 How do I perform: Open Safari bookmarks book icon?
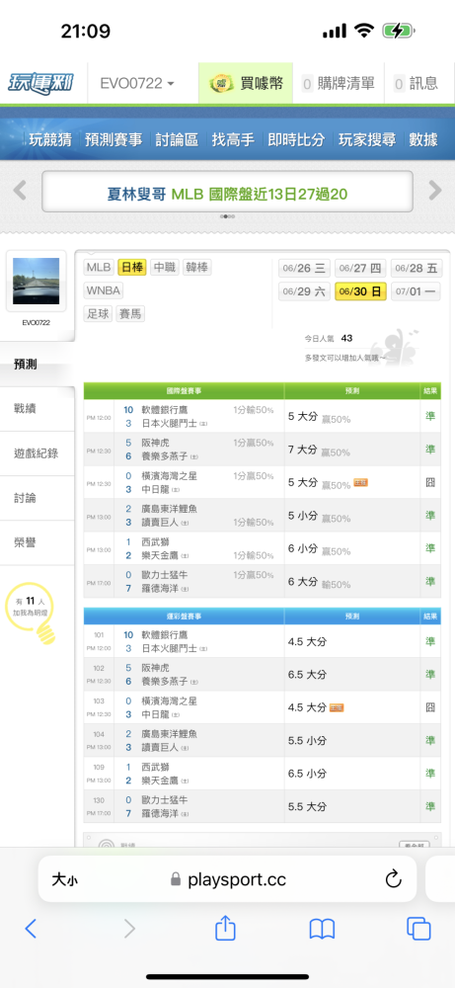click(322, 929)
